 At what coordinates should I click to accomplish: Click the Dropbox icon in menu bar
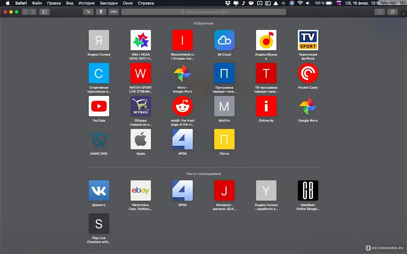228,3
